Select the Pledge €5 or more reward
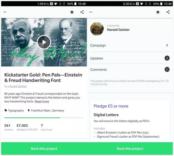The image size is (174, 156). pyautogui.click(x=111, y=106)
